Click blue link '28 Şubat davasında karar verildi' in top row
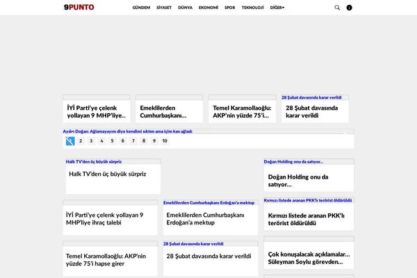The height and width of the screenshot is (278, 417). [311, 97]
